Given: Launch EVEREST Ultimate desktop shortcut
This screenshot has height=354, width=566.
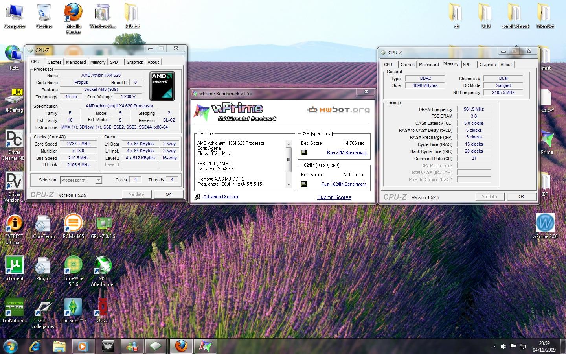Looking at the screenshot, I should (x=14, y=229).
